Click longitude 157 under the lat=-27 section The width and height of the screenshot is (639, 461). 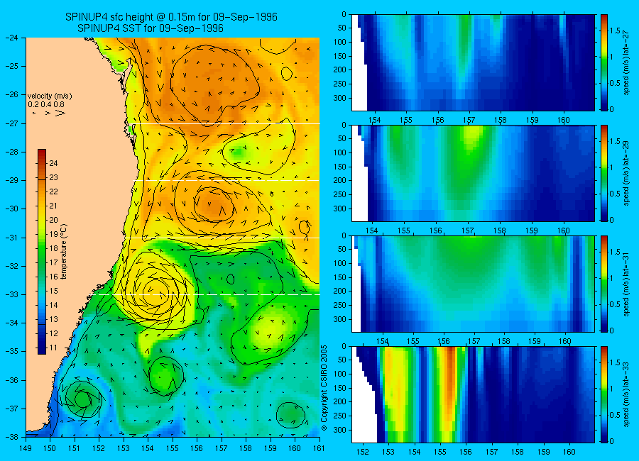[x=469, y=120]
